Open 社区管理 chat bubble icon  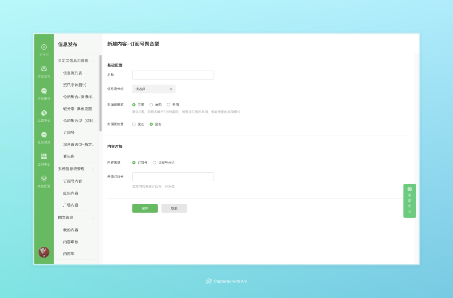(x=44, y=135)
